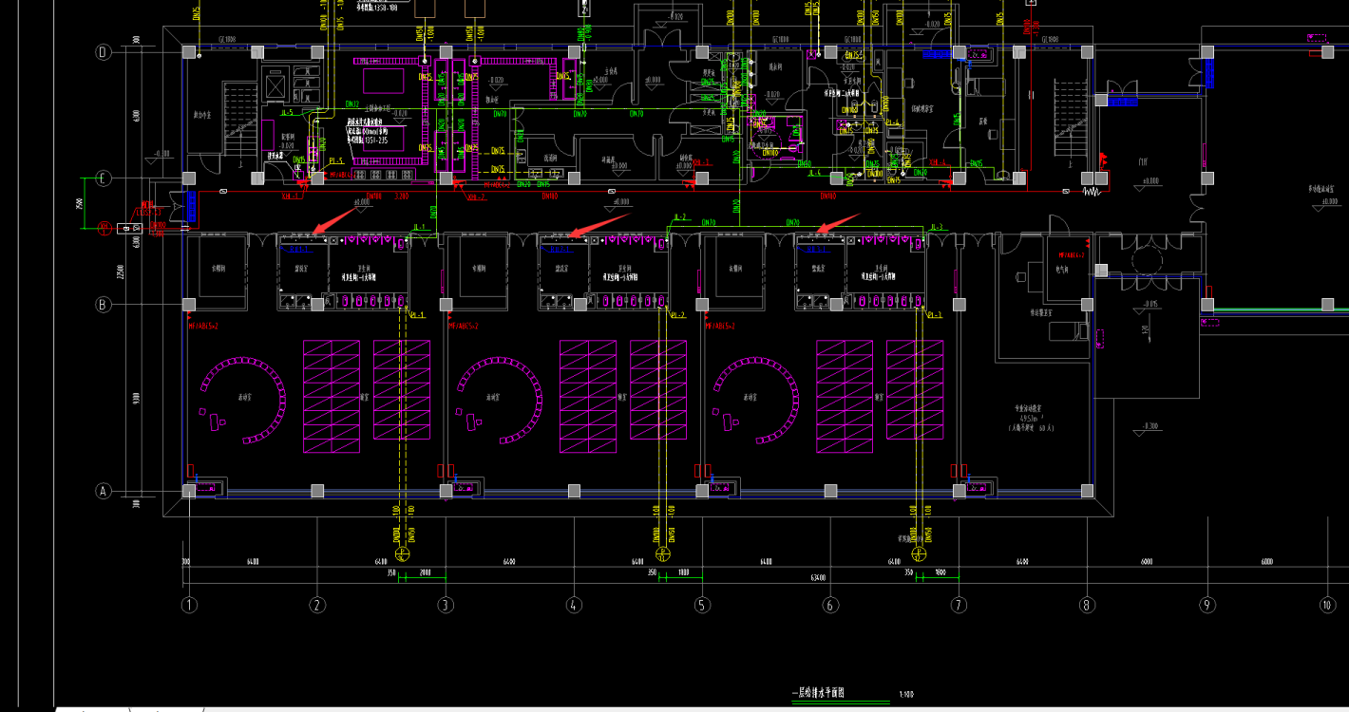
Task: Click the yellow PL-3 pipe label
Action: pyautogui.click(x=935, y=314)
